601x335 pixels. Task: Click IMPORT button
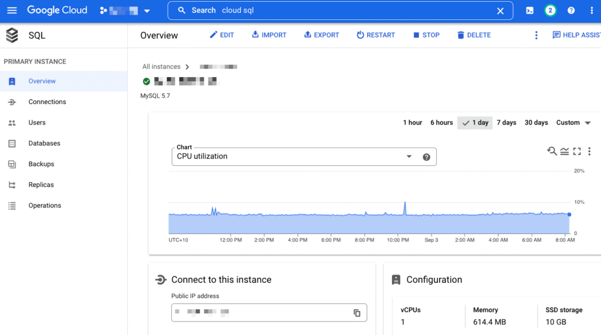[x=269, y=35]
